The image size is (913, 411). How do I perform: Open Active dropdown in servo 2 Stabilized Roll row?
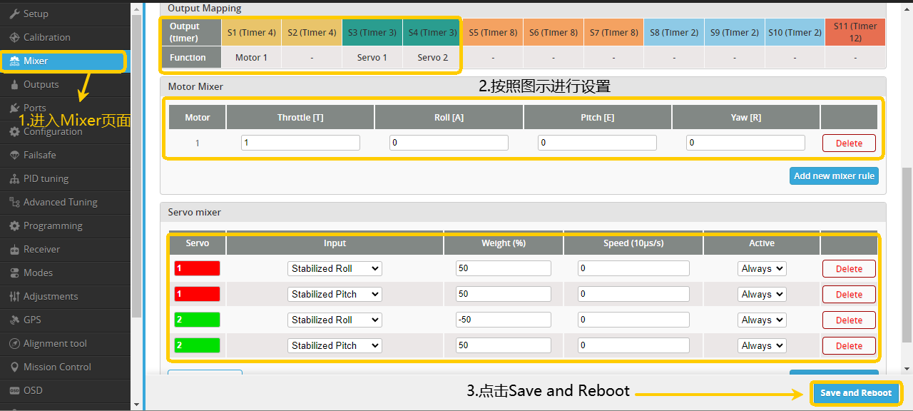(x=762, y=320)
